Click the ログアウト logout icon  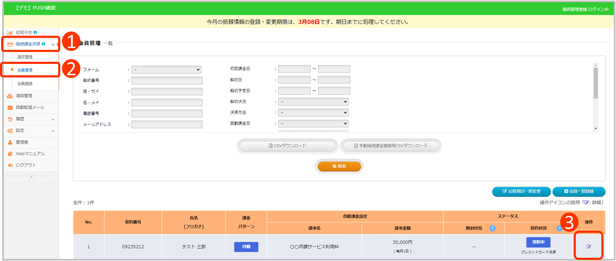click(10, 165)
